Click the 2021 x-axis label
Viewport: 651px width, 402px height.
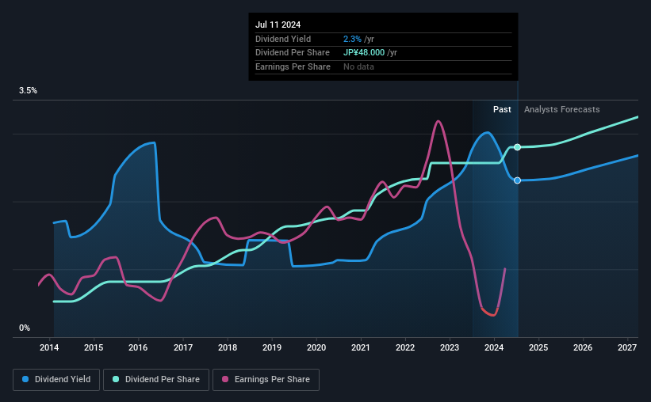(x=360, y=347)
